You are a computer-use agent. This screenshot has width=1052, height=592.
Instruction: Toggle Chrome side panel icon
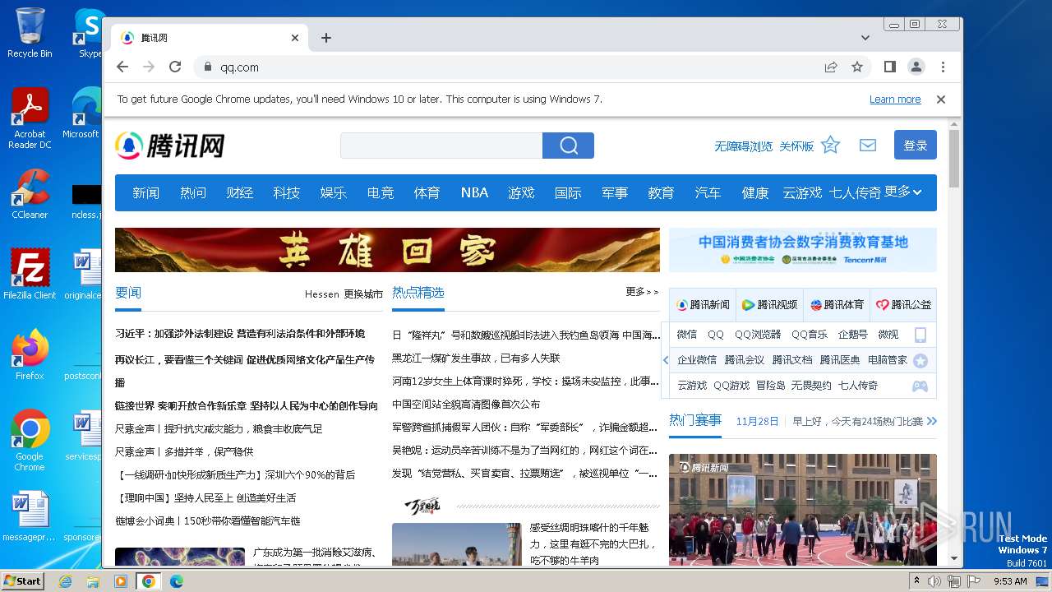click(889, 67)
